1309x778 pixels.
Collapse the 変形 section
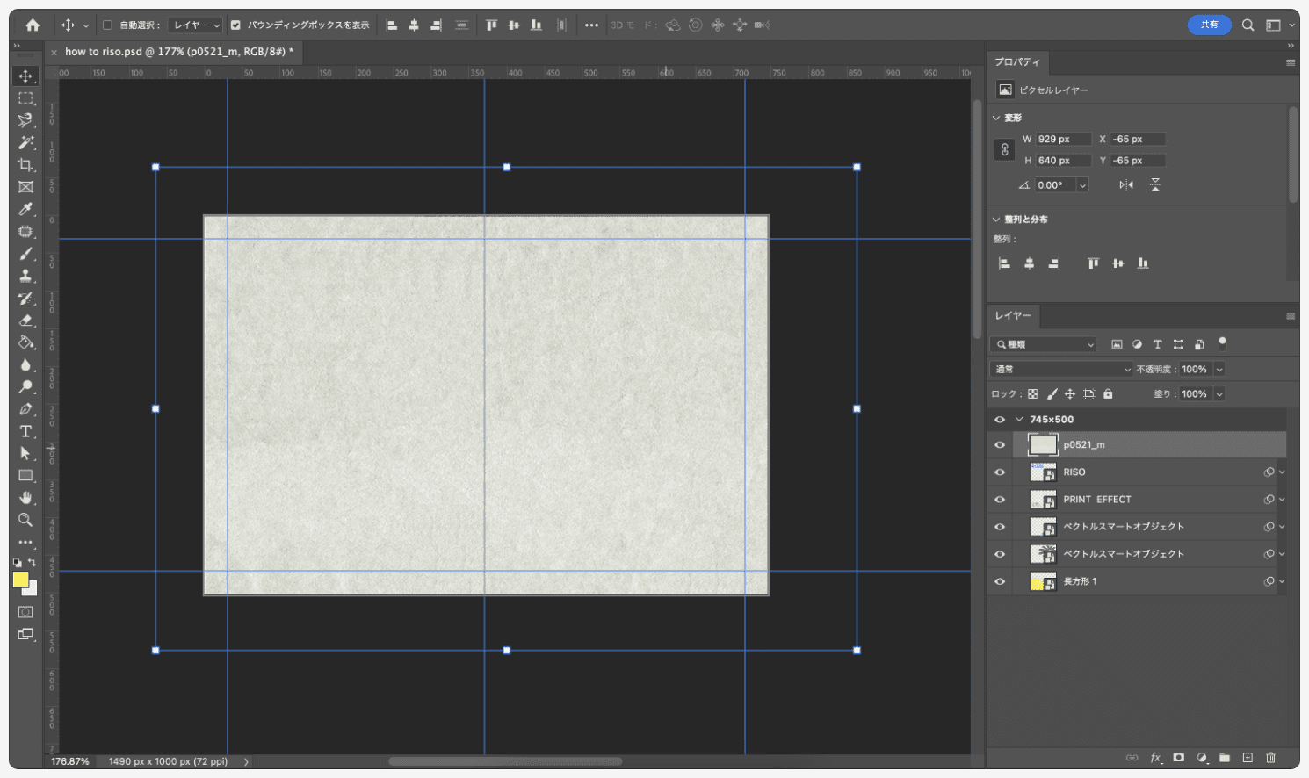pos(996,118)
